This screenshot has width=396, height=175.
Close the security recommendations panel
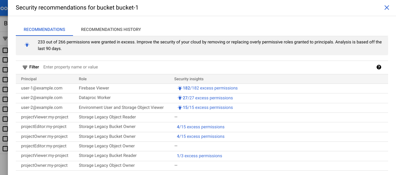pyautogui.click(x=387, y=8)
